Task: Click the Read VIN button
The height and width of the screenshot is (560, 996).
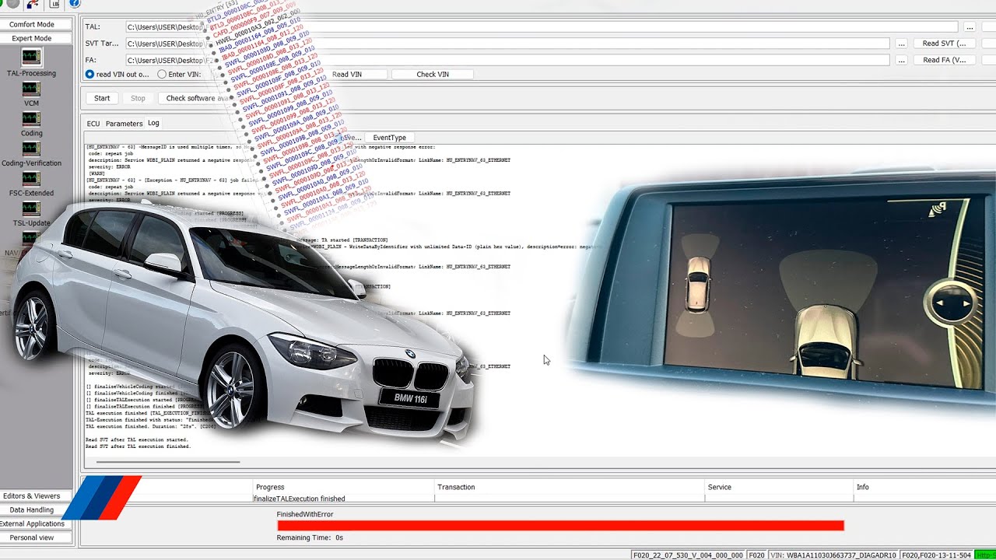Action: click(347, 75)
